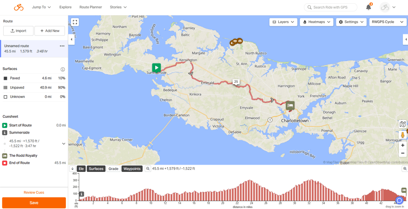Click the search Ride with GPS field

(331, 7)
